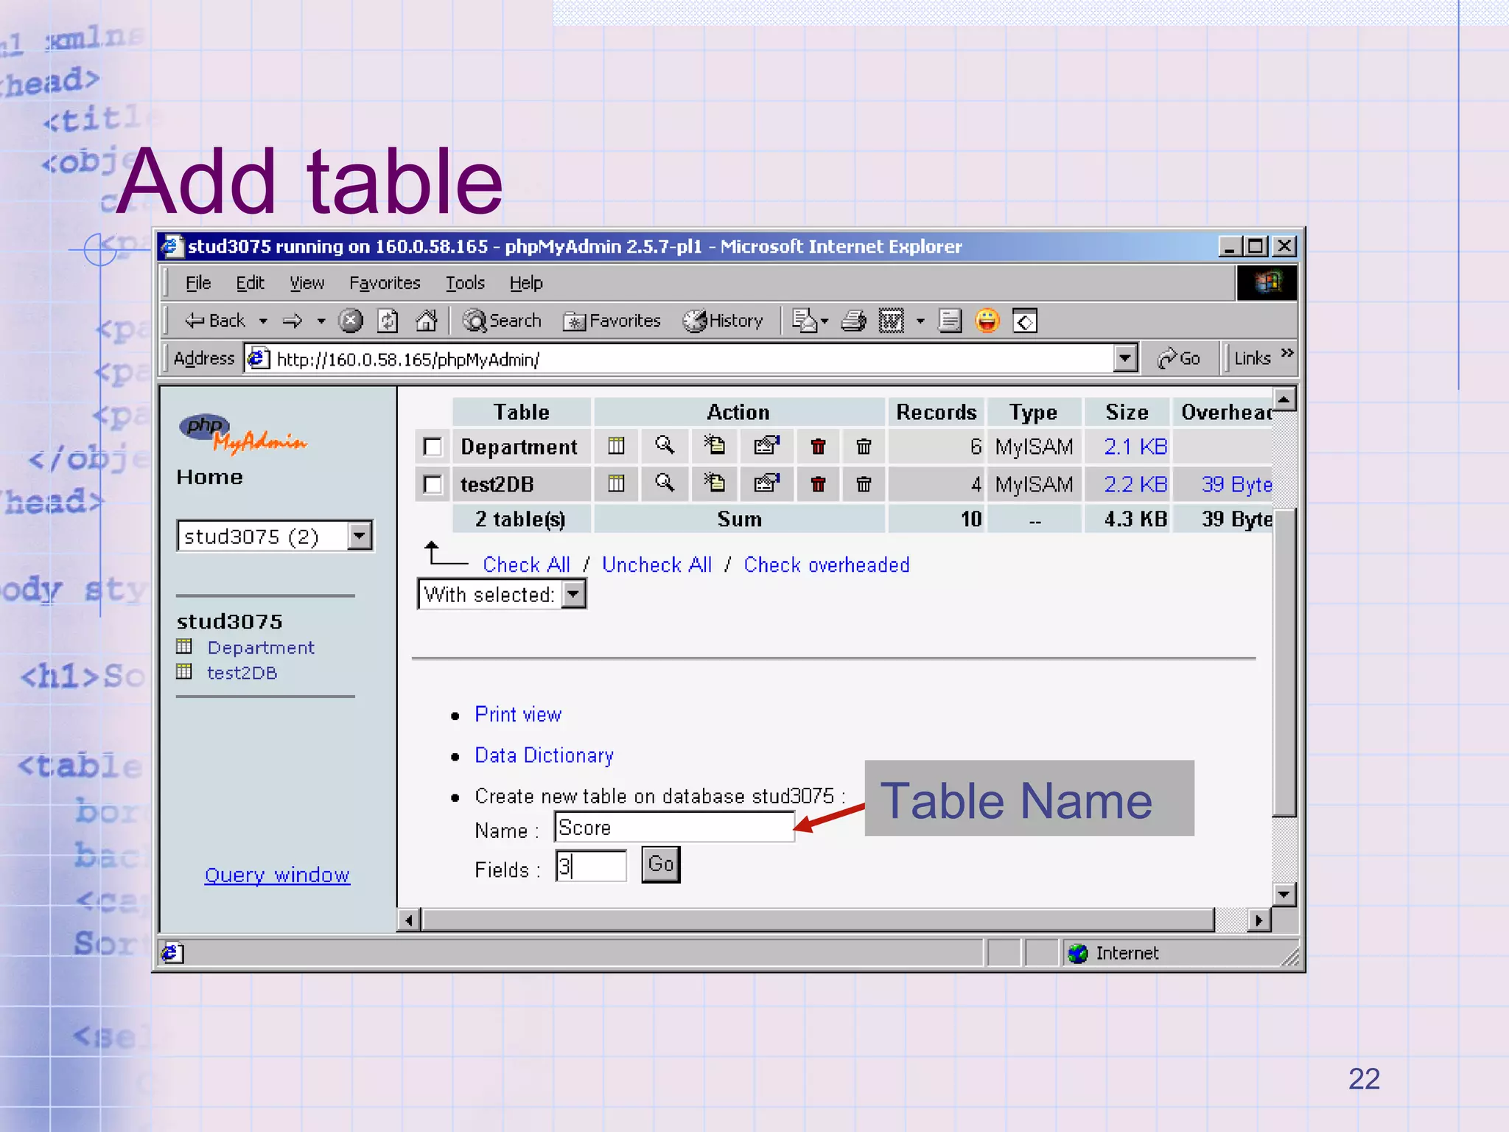
Task: Open Forward button history dropdown arrow
Action: pyautogui.click(x=321, y=321)
